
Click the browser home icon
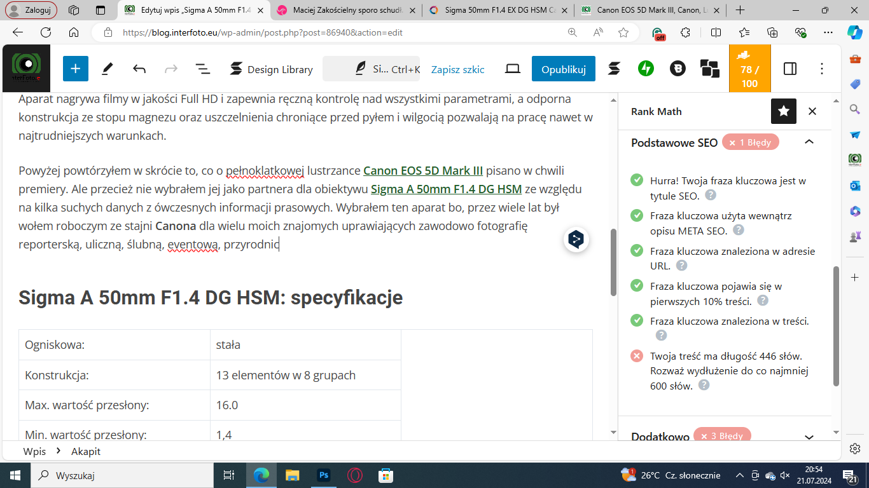click(x=74, y=32)
